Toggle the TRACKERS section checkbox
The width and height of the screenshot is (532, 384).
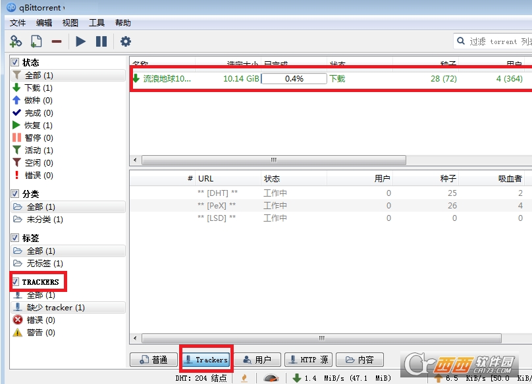15,281
